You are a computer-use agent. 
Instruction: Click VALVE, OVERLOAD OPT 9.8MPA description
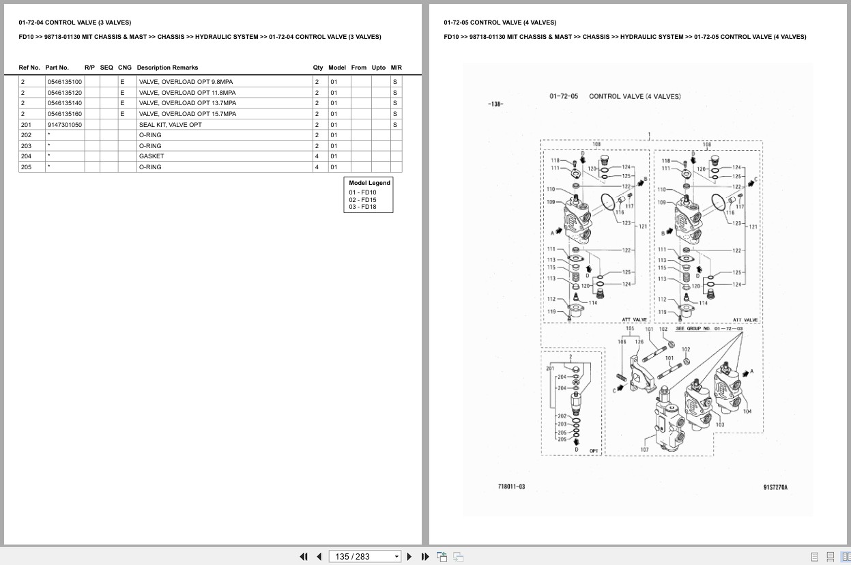click(186, 82)
